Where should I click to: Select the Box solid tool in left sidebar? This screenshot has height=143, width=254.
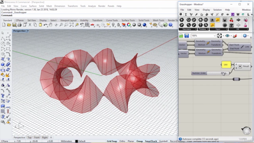[3, 64]
